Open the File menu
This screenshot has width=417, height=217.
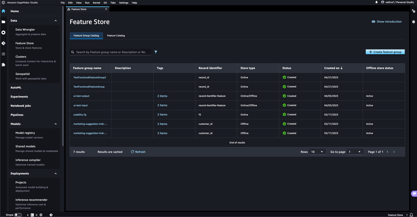63,3
